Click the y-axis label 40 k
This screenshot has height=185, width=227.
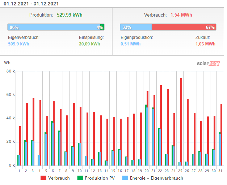click(10, 118)
